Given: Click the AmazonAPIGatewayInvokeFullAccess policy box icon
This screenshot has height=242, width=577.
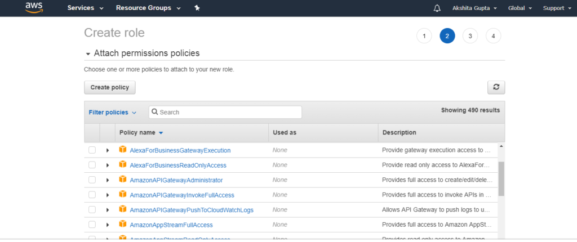Looking at the screenshot, I should [123, 194].
